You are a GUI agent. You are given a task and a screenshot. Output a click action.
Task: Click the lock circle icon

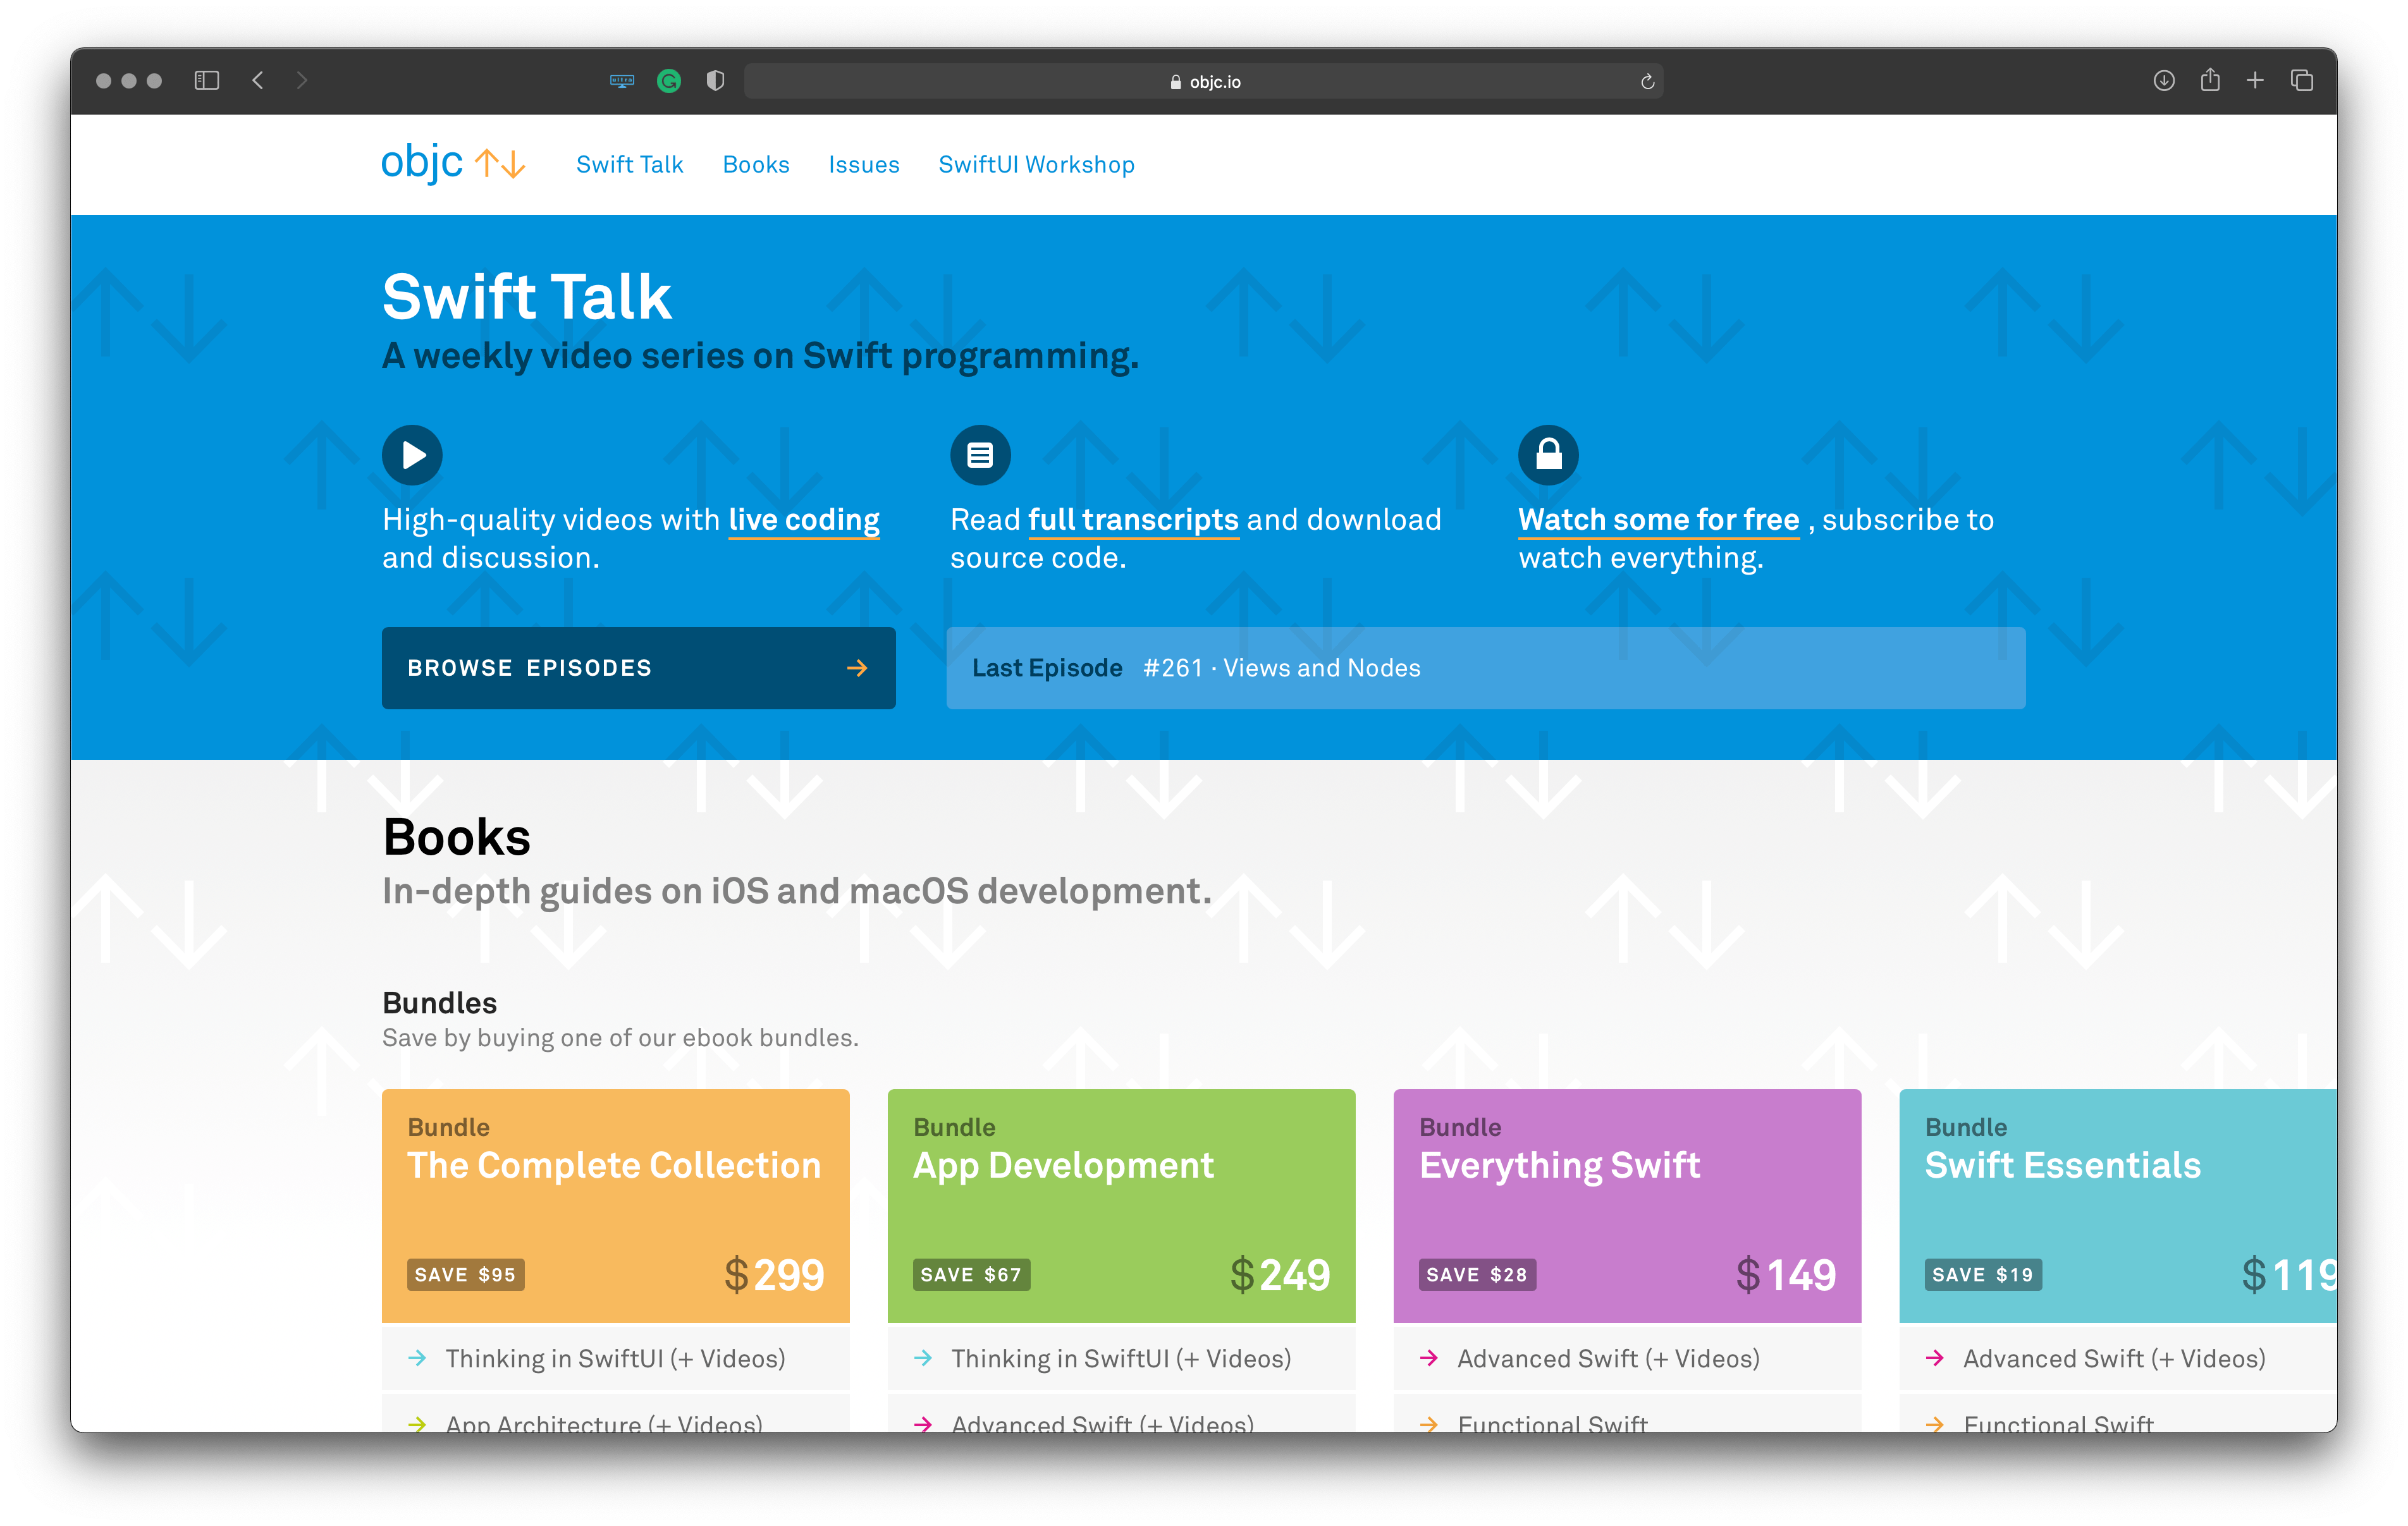tap(1548, 455)
